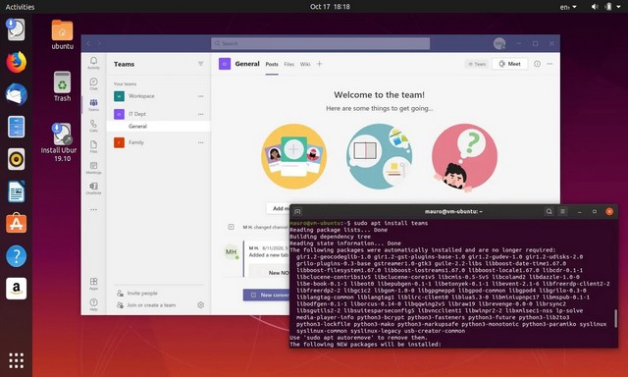The width and height of the screenshot is (628, 377).
Task: Open more options for IT Dept team
Action: tap(200, 114)
